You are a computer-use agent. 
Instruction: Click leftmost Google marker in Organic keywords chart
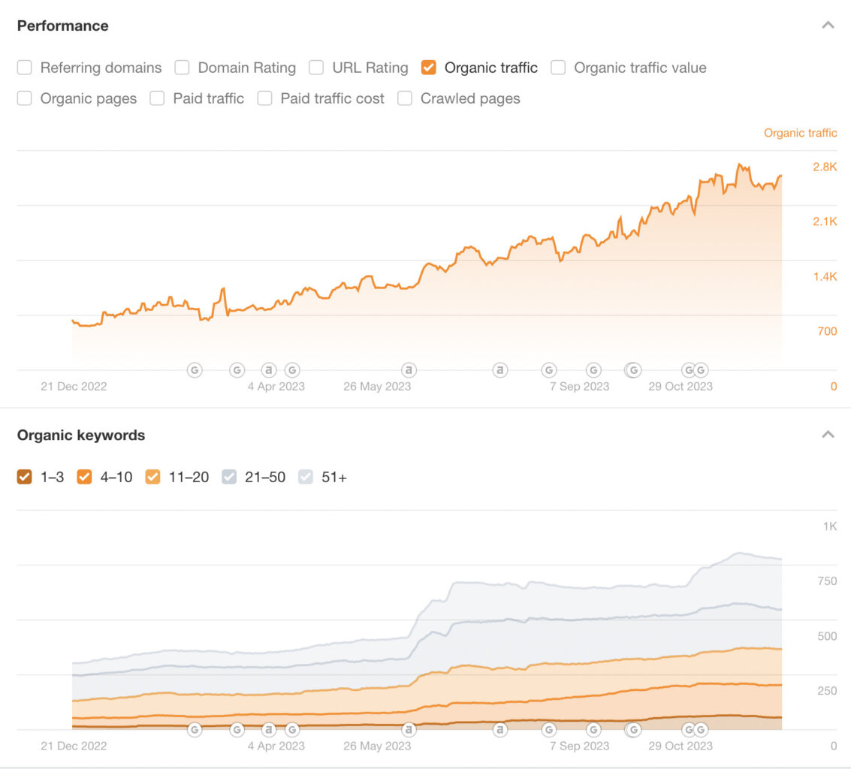tap(195, 729)
